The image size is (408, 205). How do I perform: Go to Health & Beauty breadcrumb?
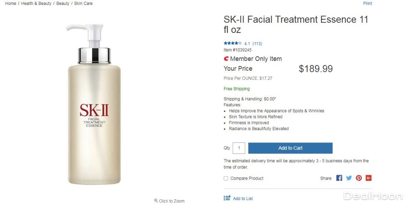tap(36, 3)
